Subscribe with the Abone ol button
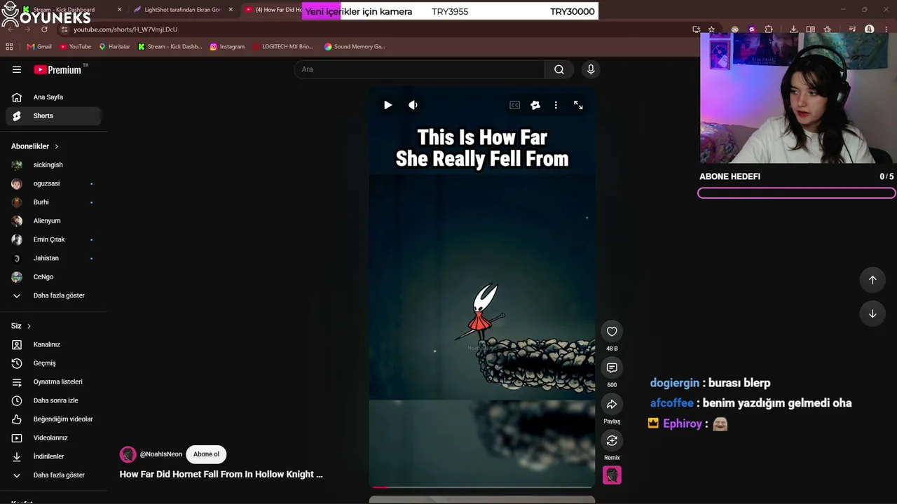Screen dimensions: 897x504 click(206, 454)
